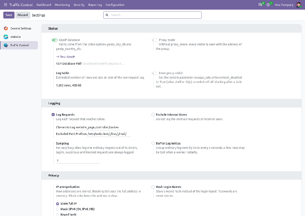Click the General Settings hexagon icon

click(6, 28)
